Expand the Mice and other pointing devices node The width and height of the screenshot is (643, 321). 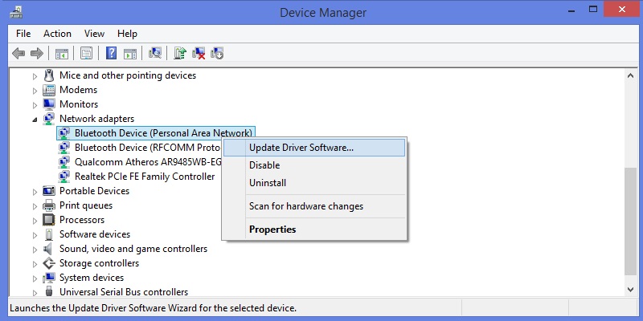point(35,75)
